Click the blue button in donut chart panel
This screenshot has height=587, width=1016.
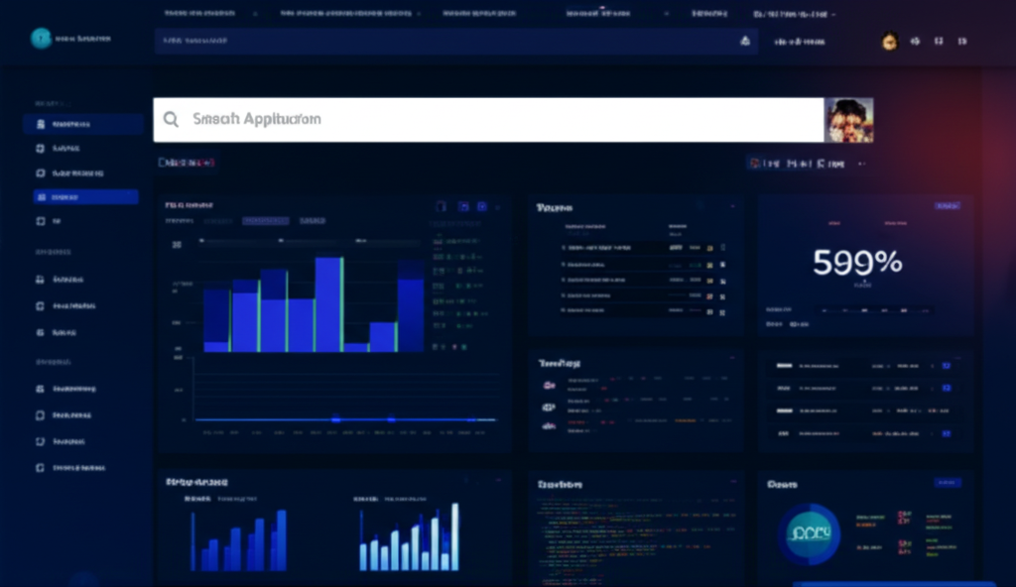click(948, 483)
